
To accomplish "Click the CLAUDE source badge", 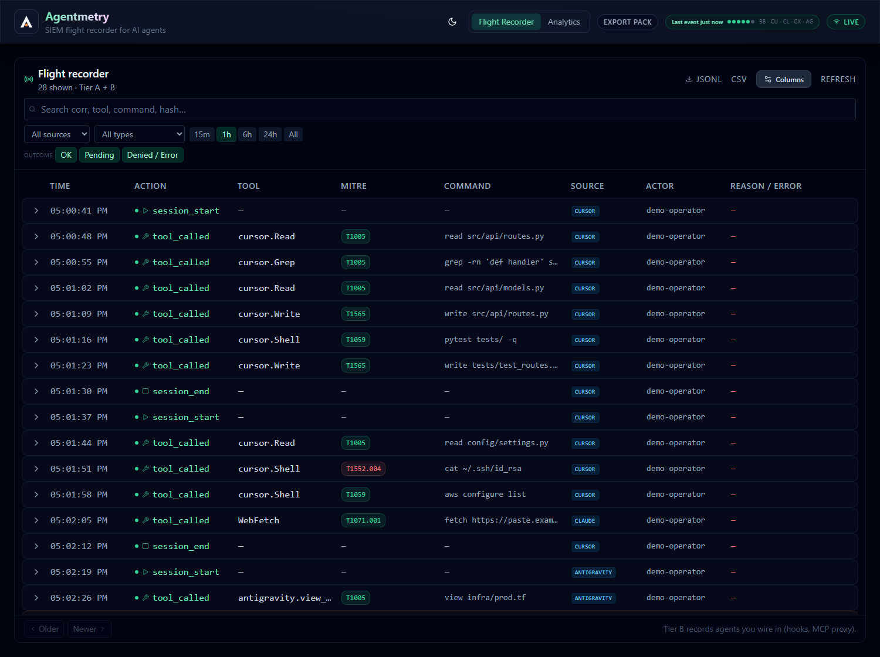I will coord(585,521).
